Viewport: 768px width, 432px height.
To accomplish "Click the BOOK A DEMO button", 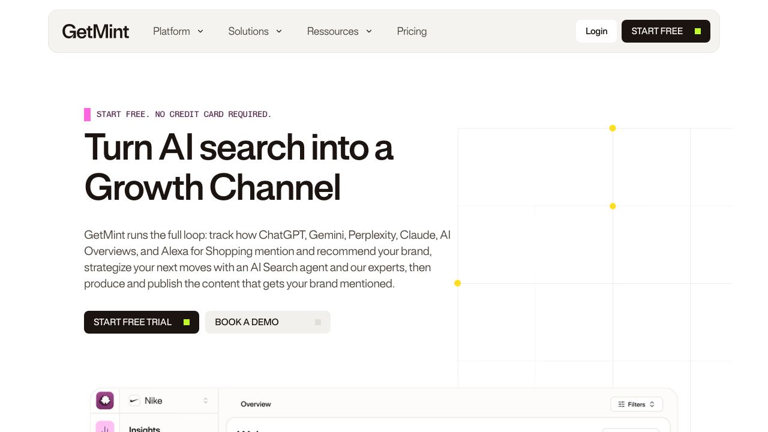I will tap(268, 322).
